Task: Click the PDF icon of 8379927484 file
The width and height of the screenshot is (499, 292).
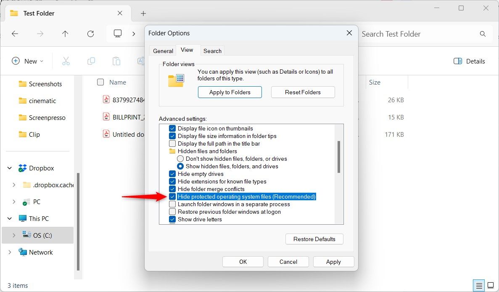Action: tap(106, 100)
